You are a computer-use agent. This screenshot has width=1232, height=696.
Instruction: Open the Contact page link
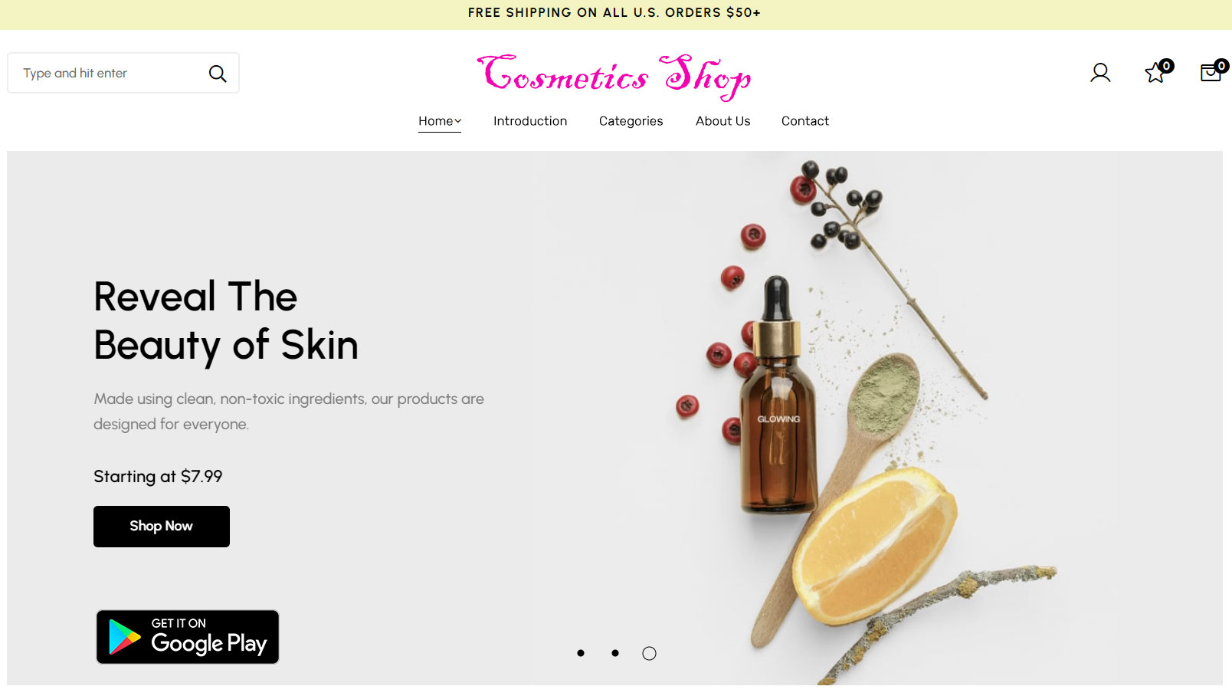click(x=805, y=121)
